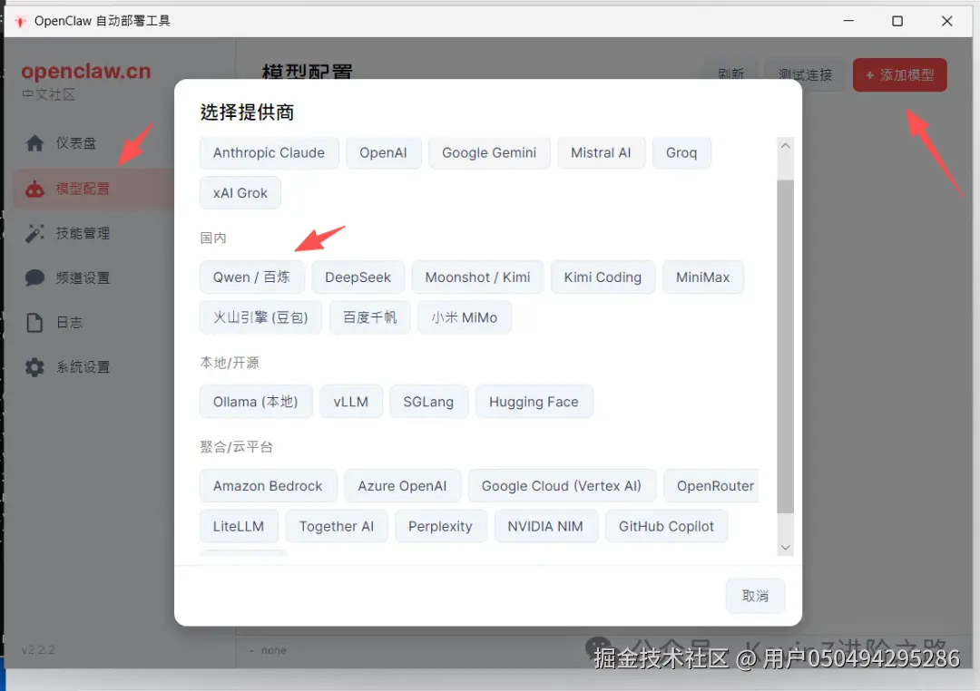The height and width of the screenshot is (691, 980).
Task: Click the down arrow on the dialog scrollbar
Action: 785,547
